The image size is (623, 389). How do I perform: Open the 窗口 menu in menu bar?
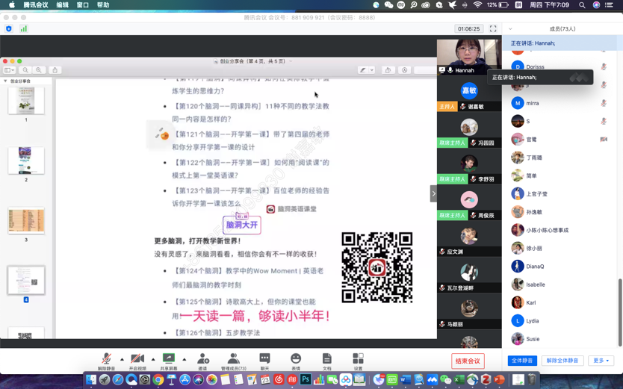[83, 5]
